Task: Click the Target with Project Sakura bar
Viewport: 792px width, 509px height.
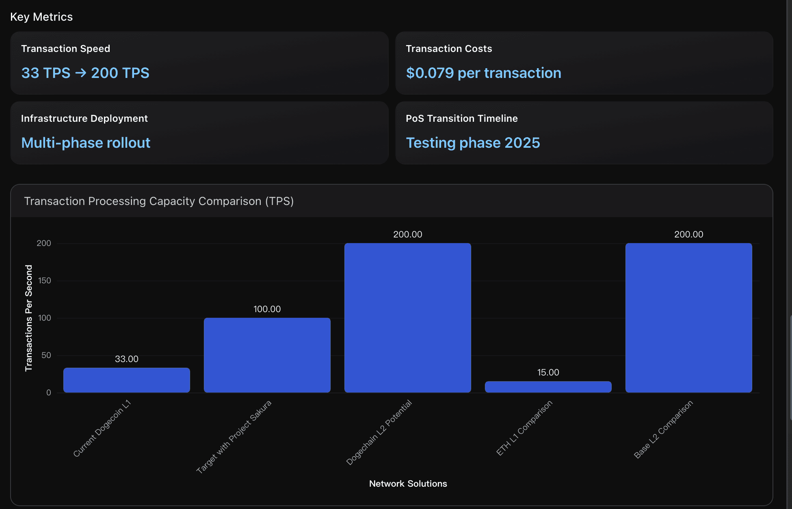Action: [267, 355]
